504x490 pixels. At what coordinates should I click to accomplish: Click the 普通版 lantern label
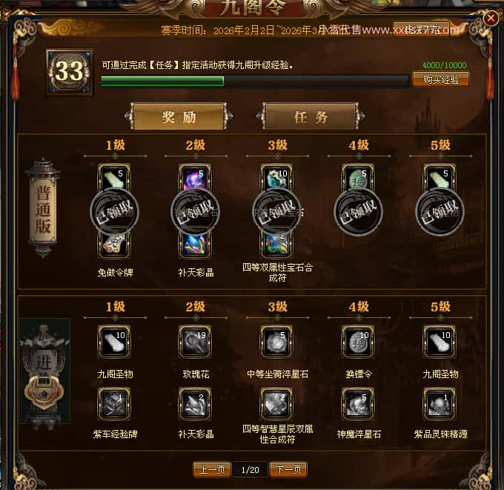click(43, 209)
